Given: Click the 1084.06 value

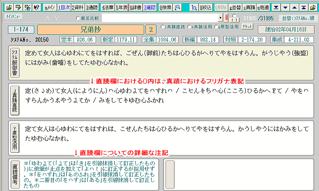Looking at the screenshot, I should (x=167, y=39).
